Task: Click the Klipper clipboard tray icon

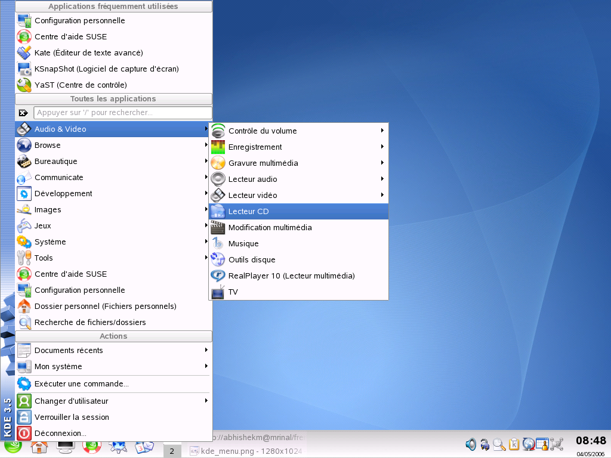Action: [x=514, y=444]
